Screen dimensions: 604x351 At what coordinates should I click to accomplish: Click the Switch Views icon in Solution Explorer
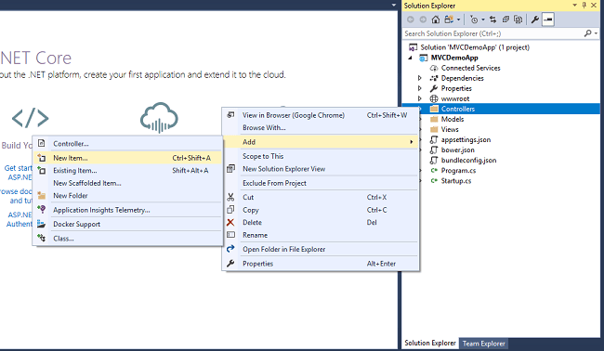[x=449, y=19]
